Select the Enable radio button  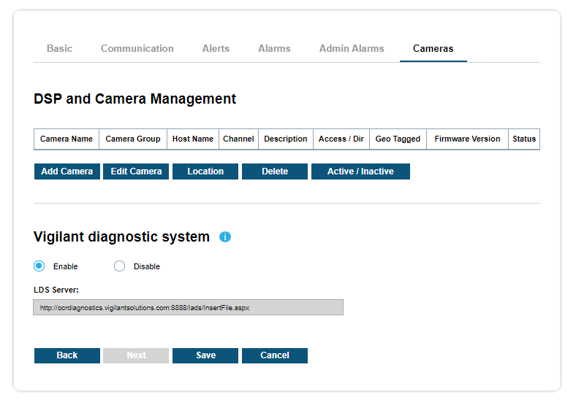tap(39, 266)
